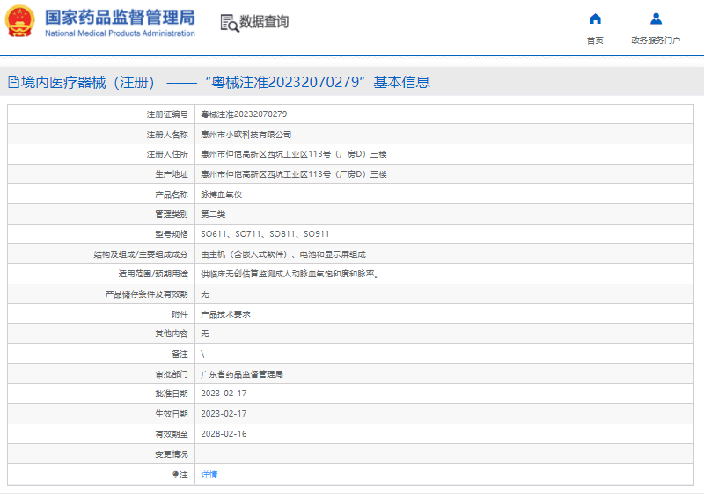Click the 变更情况 row label
This screenshot has width=704, height=494.
pos(172,454)
